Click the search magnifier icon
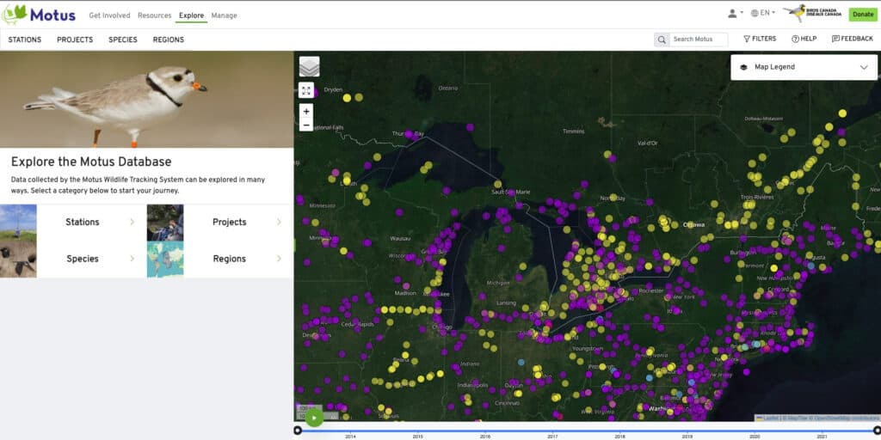 tap(661, 40)
